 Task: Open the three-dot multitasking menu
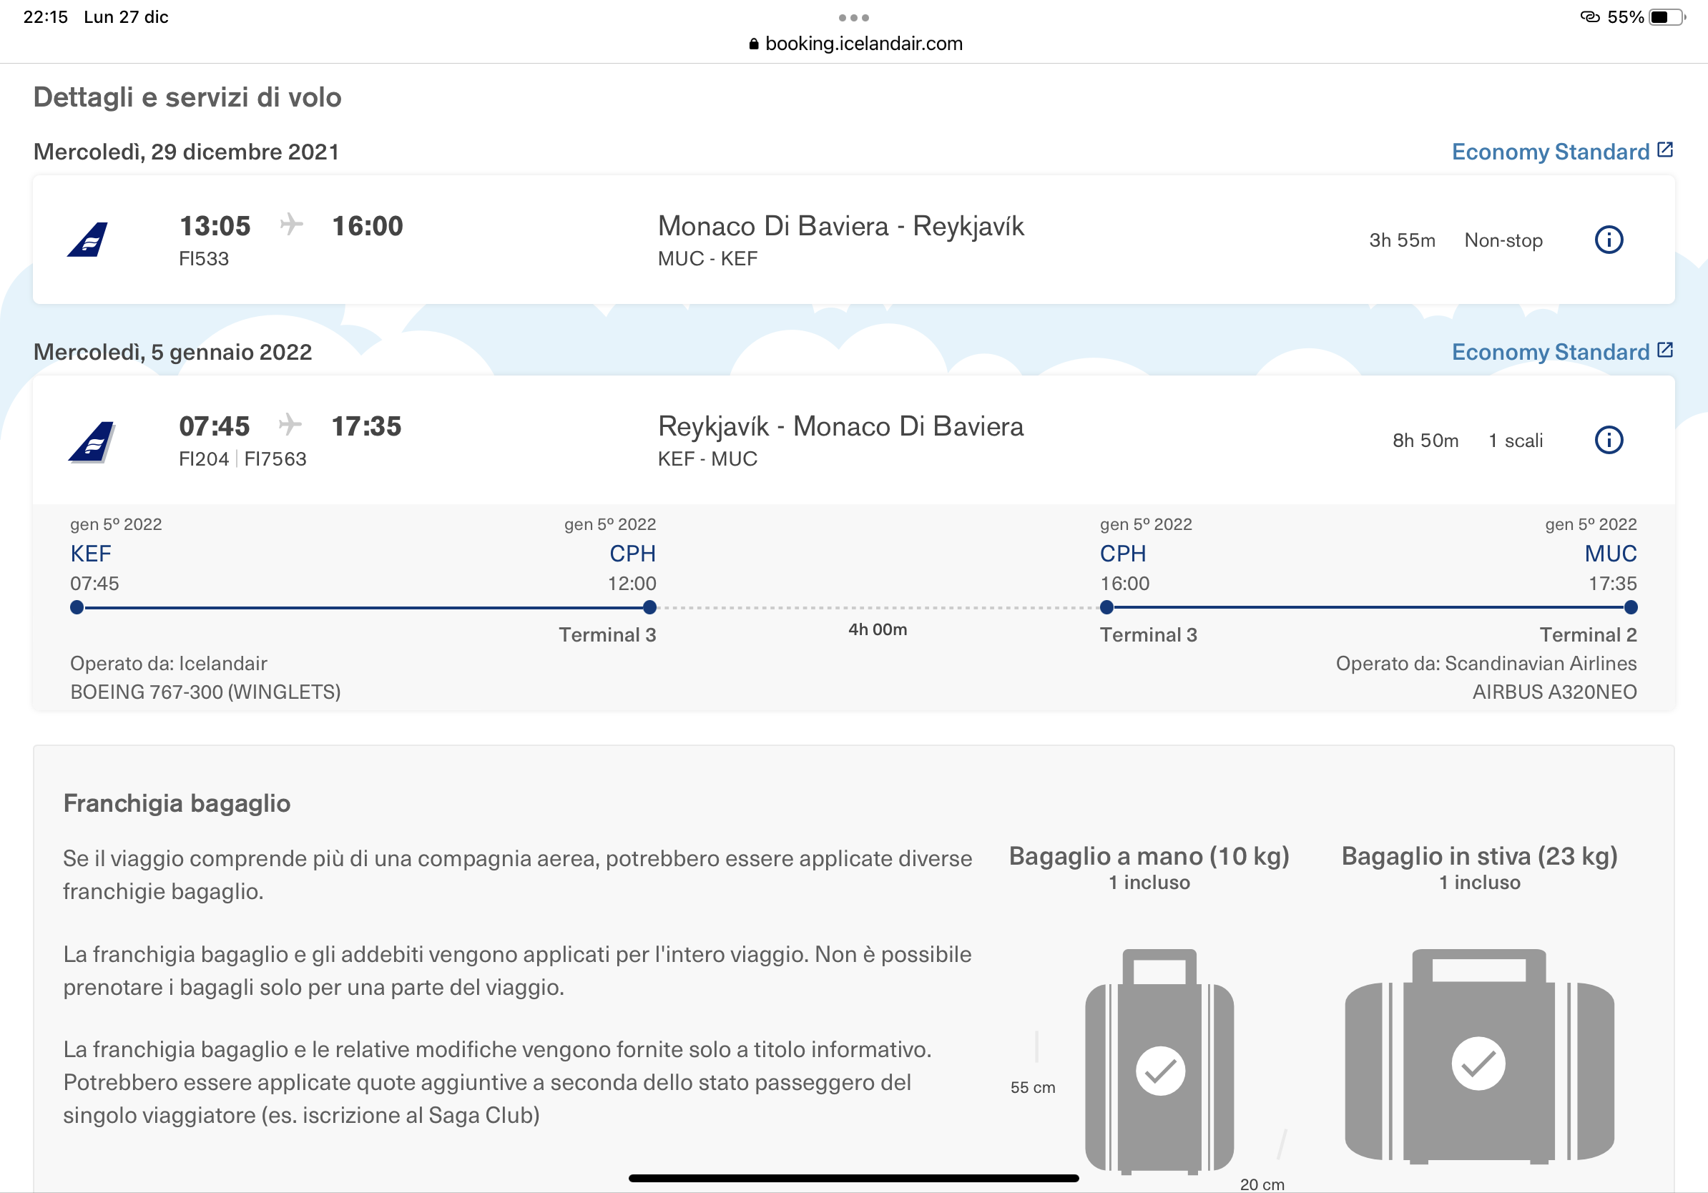coord(853,17)
